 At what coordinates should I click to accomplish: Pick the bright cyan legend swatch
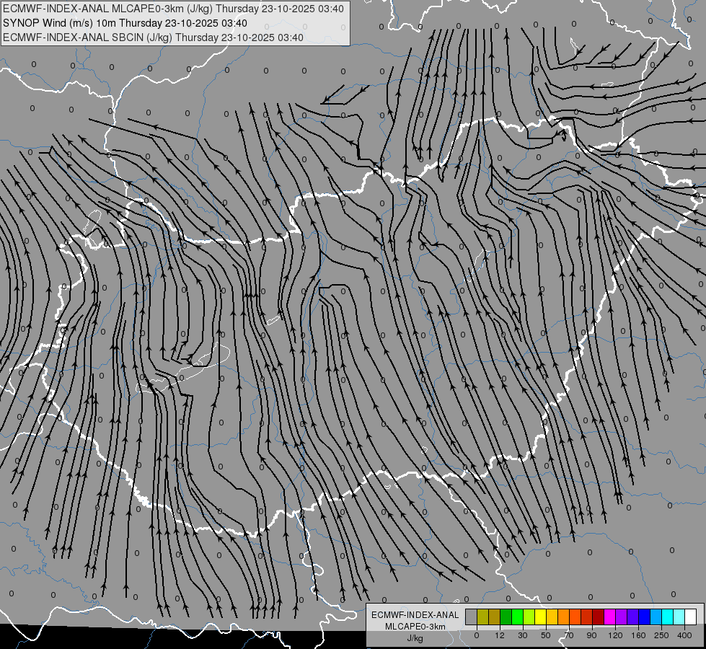[x=669, y=617]
